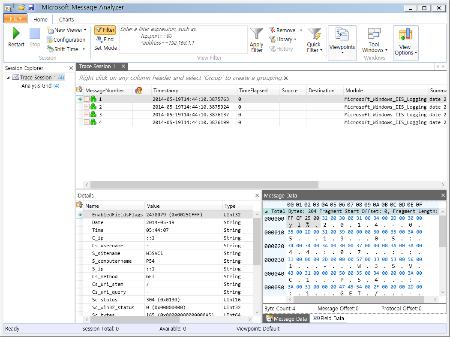Select Trace Session 1 tree item
This screenshot has width=450, height=337.
coord(39,78)
